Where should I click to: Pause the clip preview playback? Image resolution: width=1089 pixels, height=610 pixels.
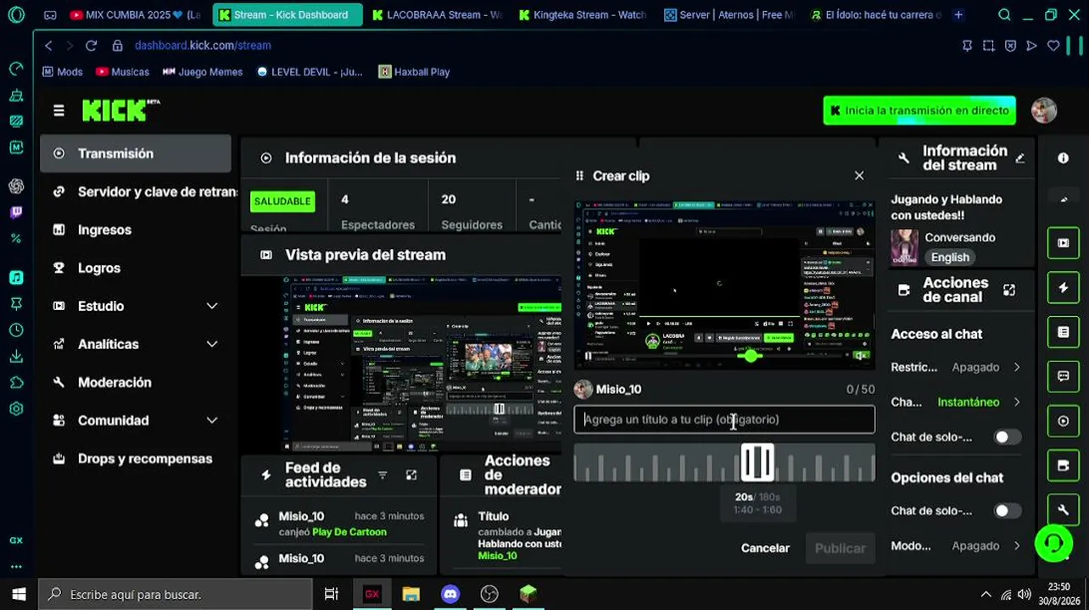point(589,357)
